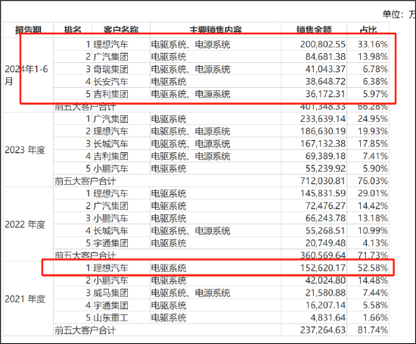Click the 前五大客户合计 label for 2021
416x344 pixels.
point(85,330)
